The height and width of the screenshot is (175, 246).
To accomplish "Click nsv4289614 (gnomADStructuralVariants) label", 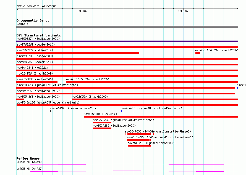I will [47, 85].
